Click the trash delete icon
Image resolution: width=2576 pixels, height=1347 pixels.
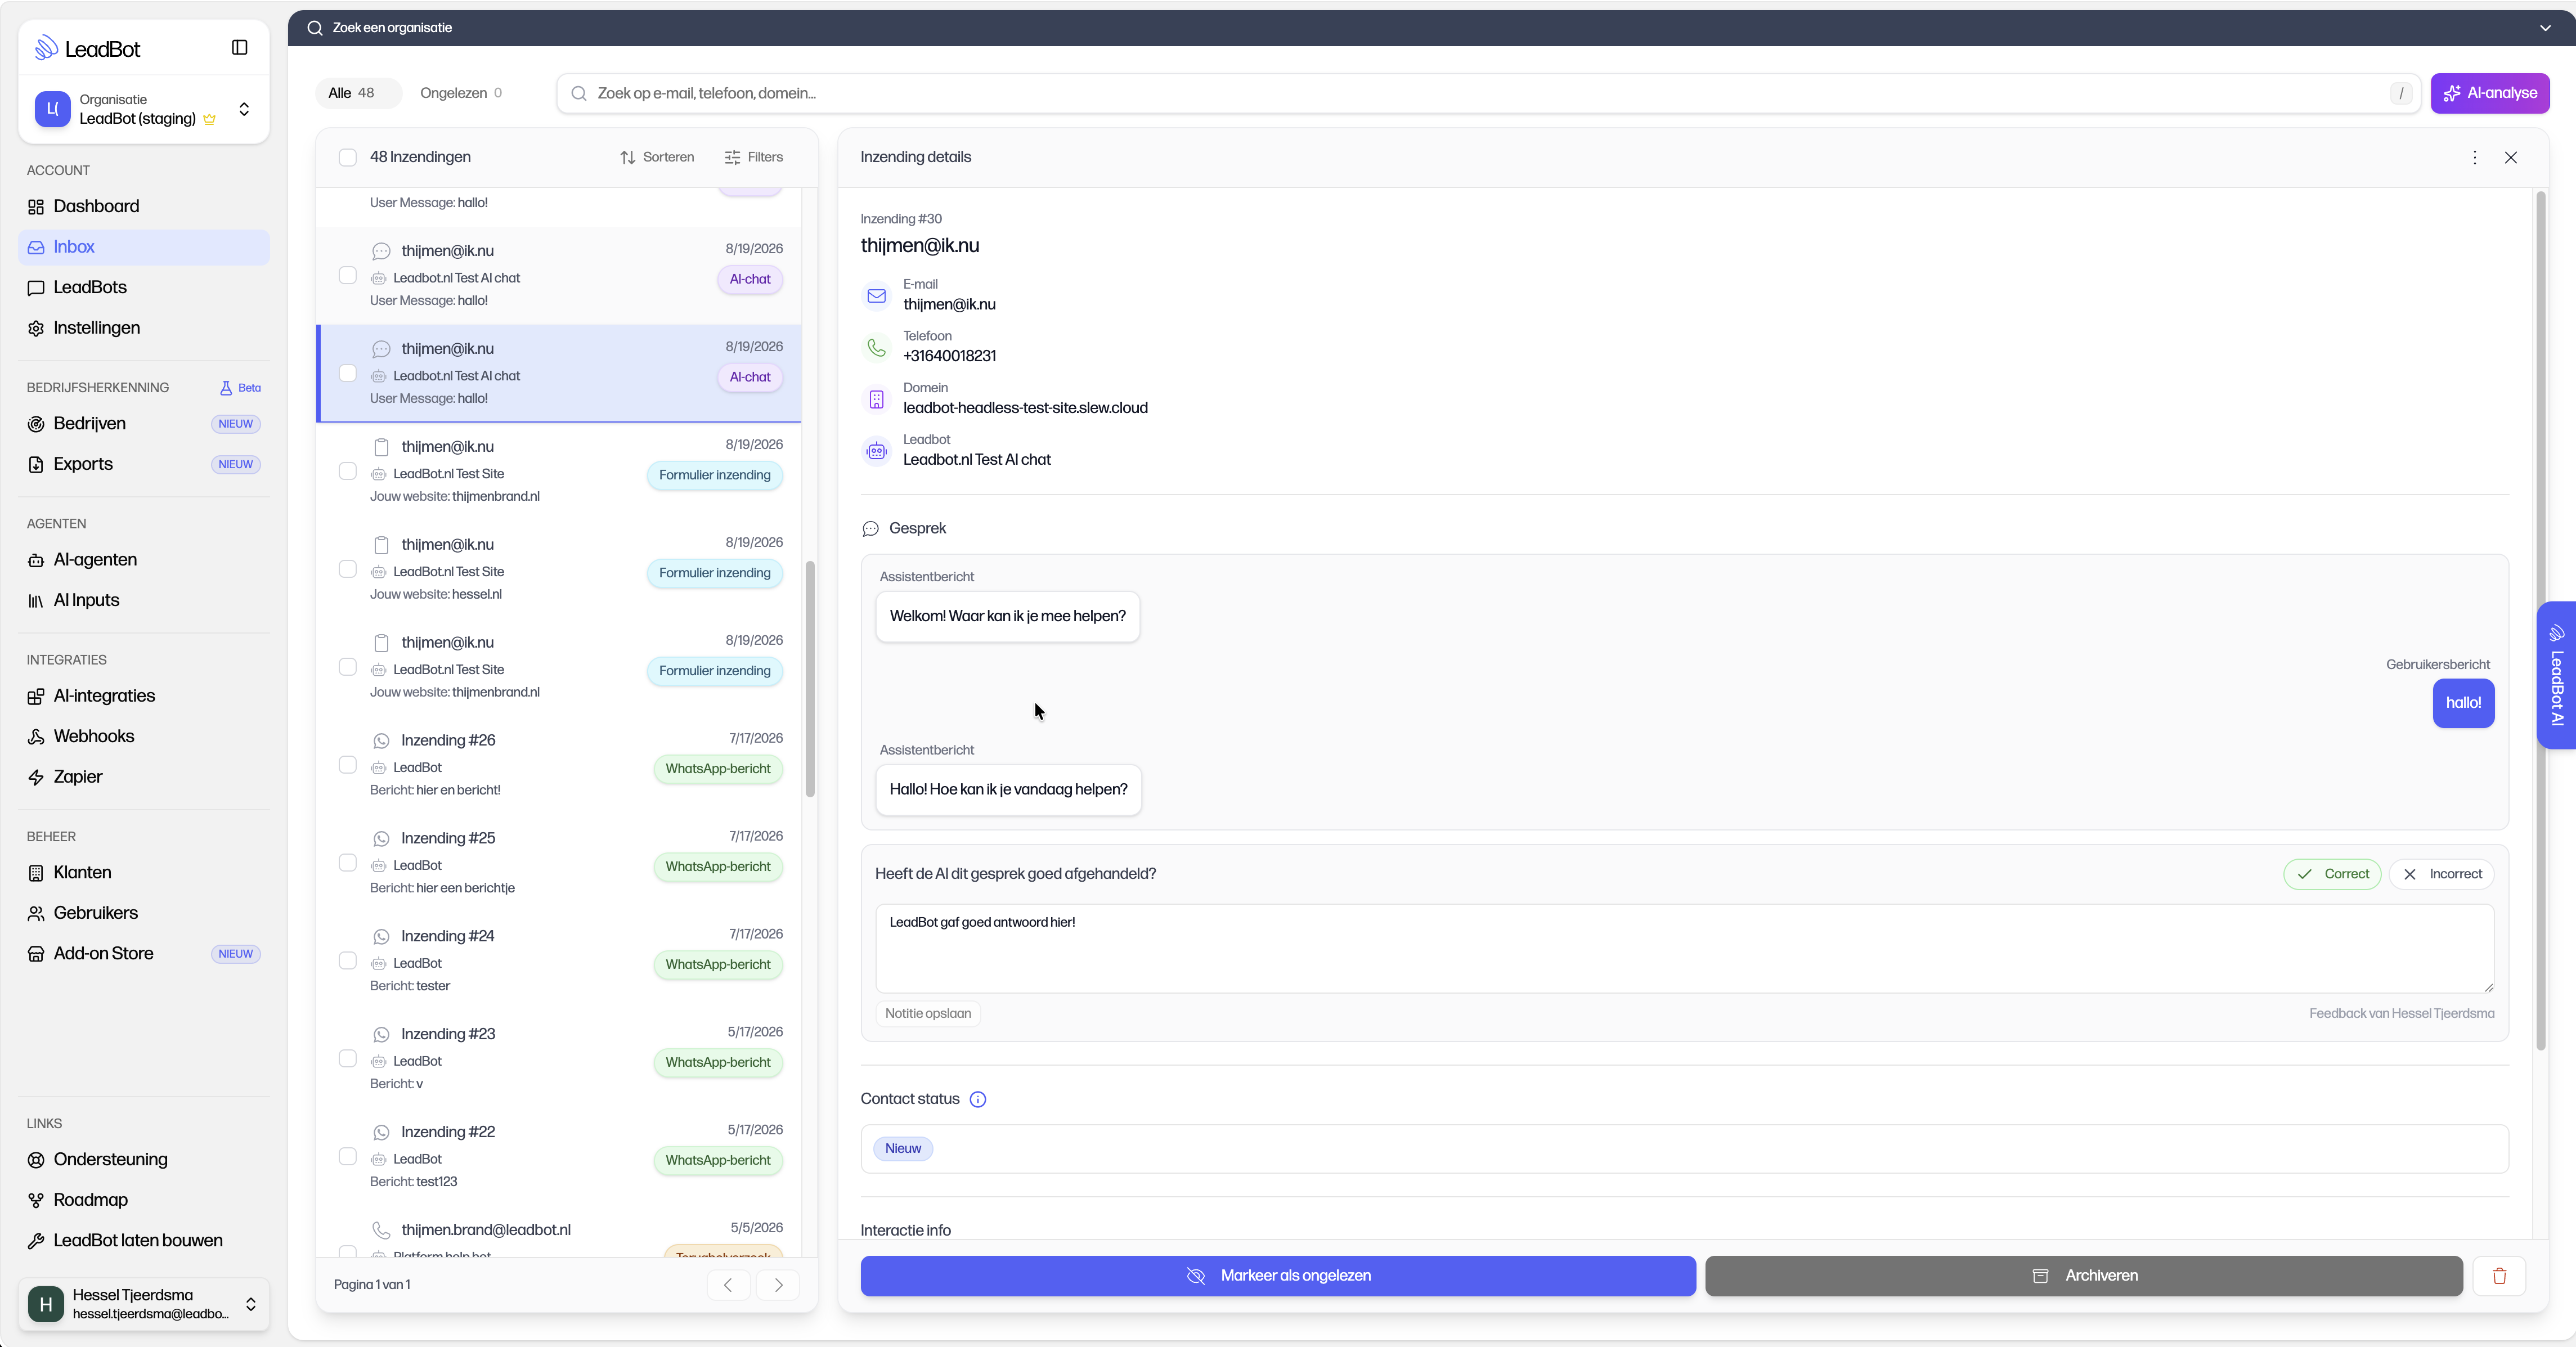2499,1275
